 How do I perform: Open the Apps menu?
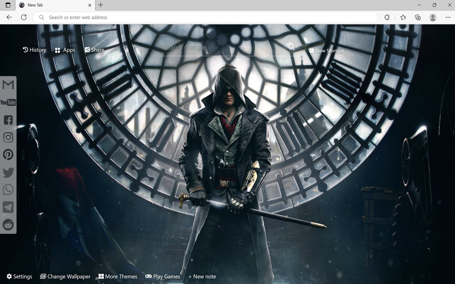(65, 50)
